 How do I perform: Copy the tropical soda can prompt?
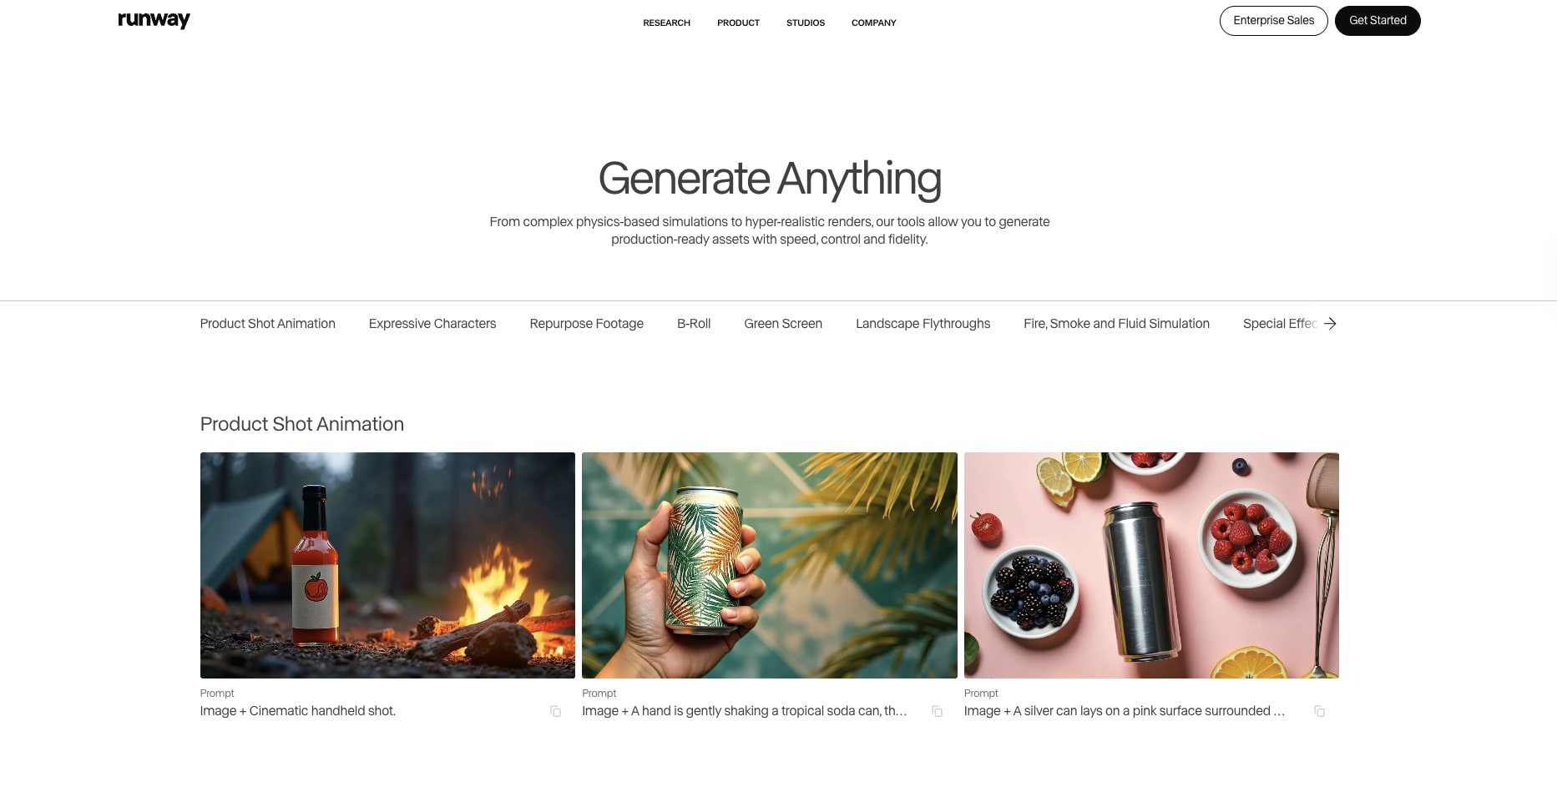click(x=937, y=711)
